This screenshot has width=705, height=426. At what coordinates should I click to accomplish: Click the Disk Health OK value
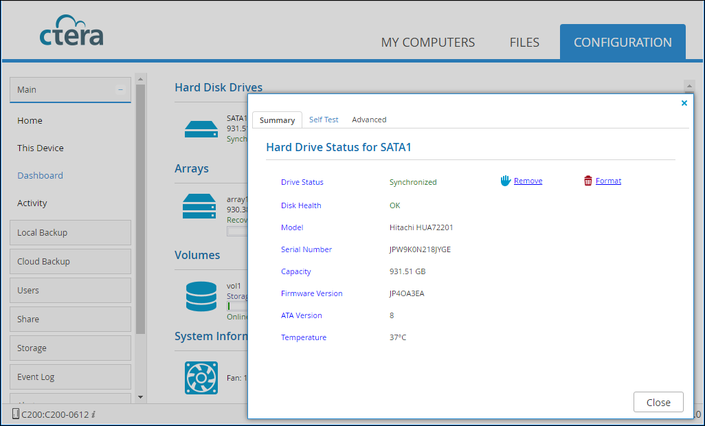point(395,205)
